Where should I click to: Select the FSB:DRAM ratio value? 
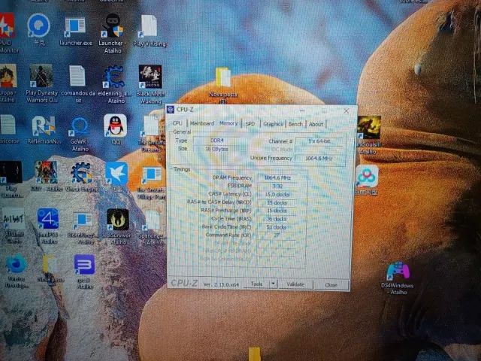coord(277,186)
